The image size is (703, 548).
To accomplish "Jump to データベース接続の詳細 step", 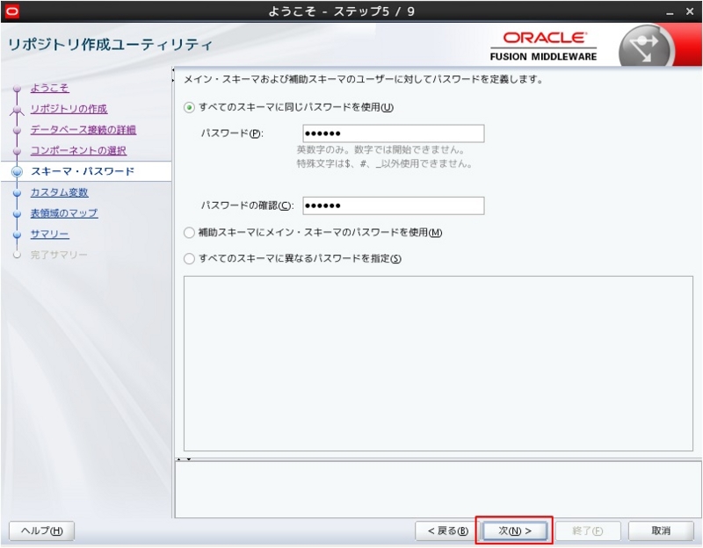I will [x=83, y=129].
